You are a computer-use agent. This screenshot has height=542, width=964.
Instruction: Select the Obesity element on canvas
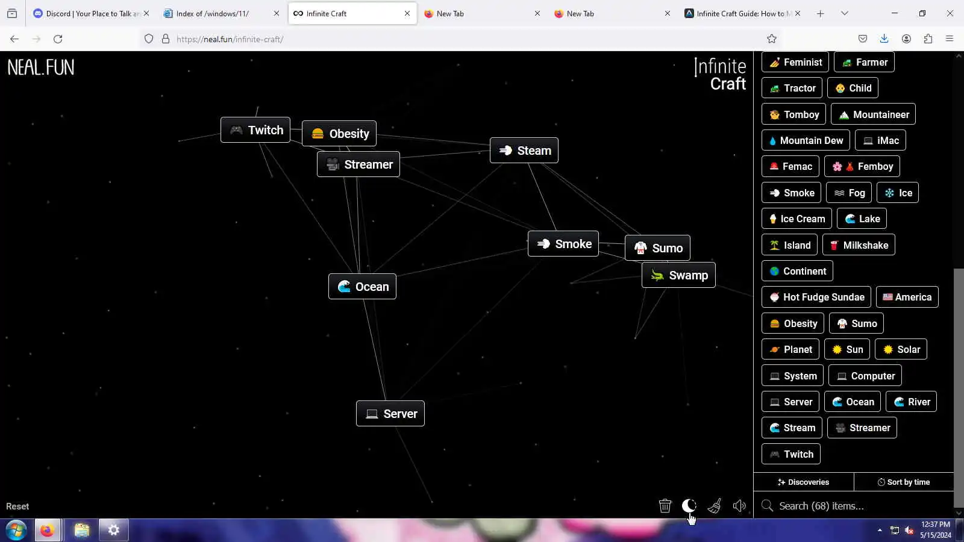point(339,134)
